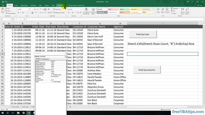205x115 pixels.
Task: Click the AutoSum sigma icon
Action: (172, 9)
